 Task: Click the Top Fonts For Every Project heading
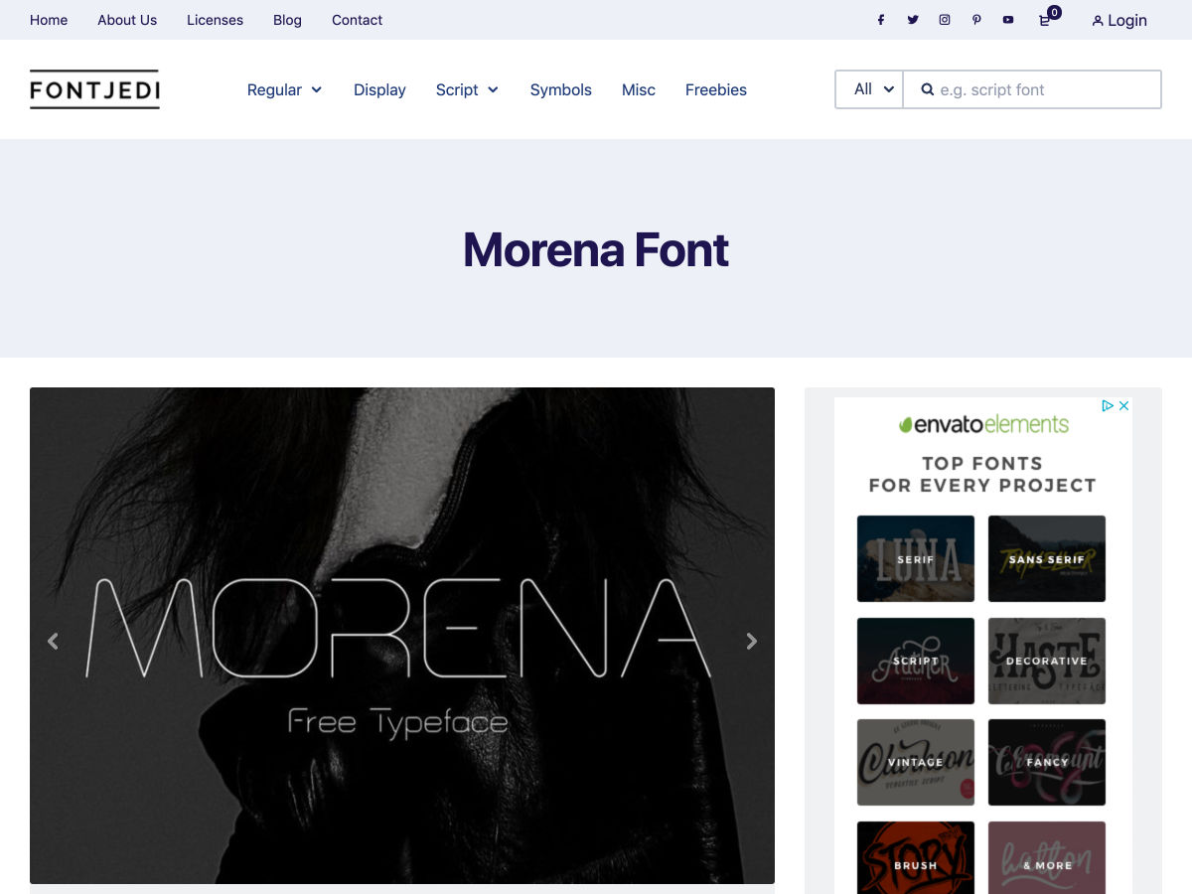click(x=982, y=474)
